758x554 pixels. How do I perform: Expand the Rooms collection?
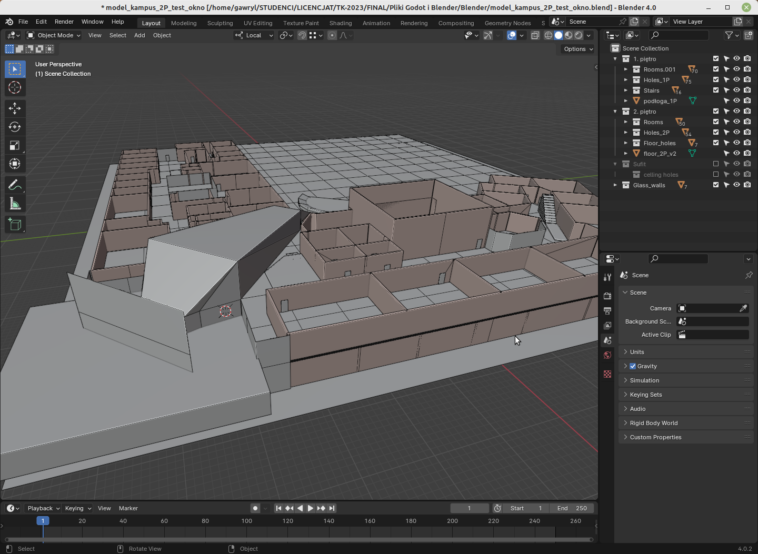(625, 122)
